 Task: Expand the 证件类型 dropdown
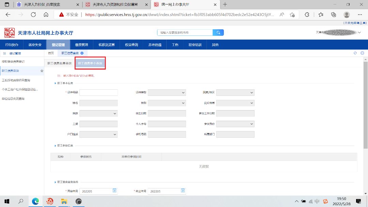coord(167,93)
